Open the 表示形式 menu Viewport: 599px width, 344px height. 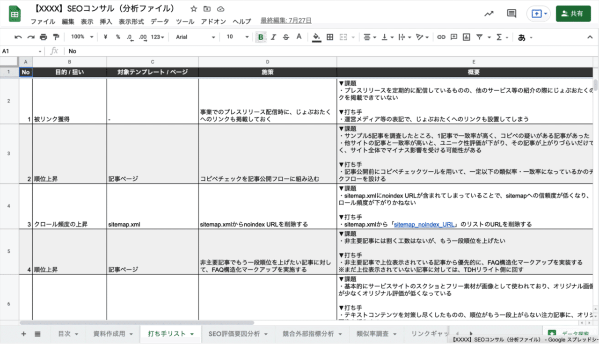131,22
